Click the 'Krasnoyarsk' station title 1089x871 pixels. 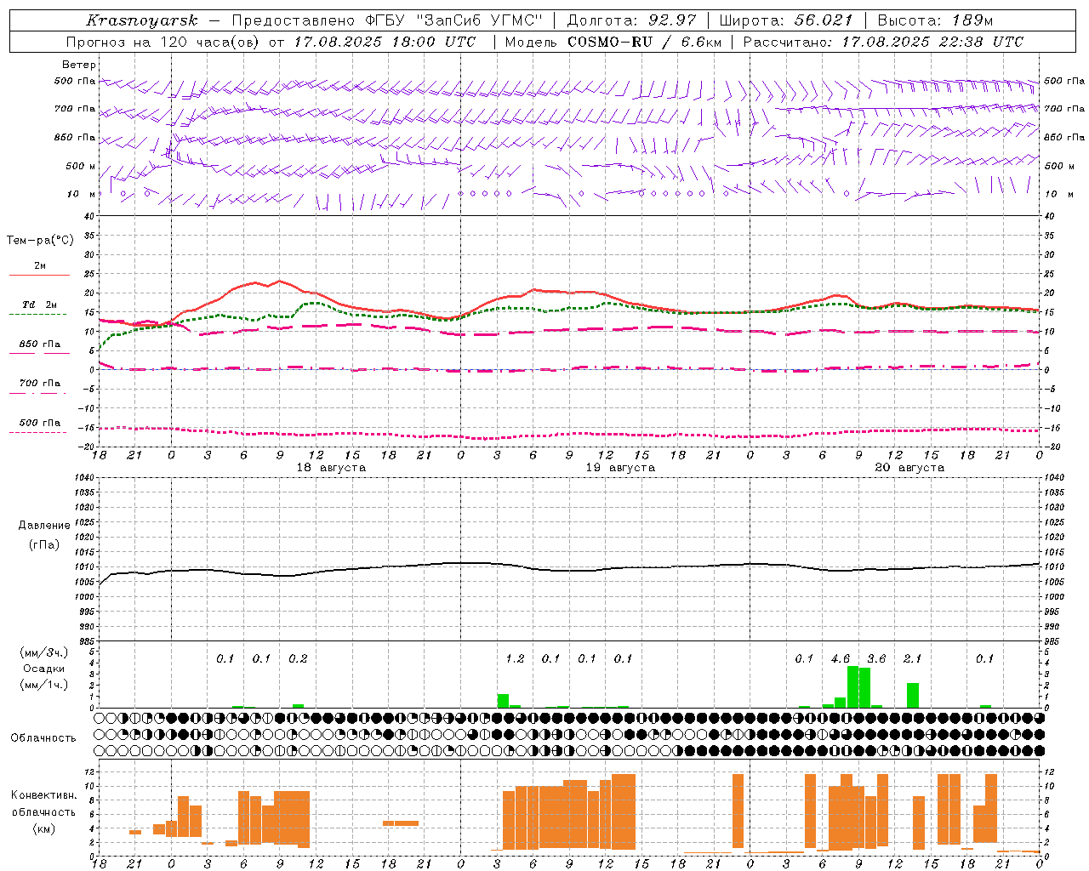click(x=142, y=20)
